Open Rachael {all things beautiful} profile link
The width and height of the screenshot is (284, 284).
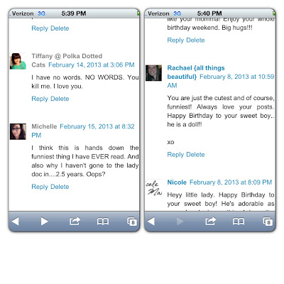coord(196,72)
